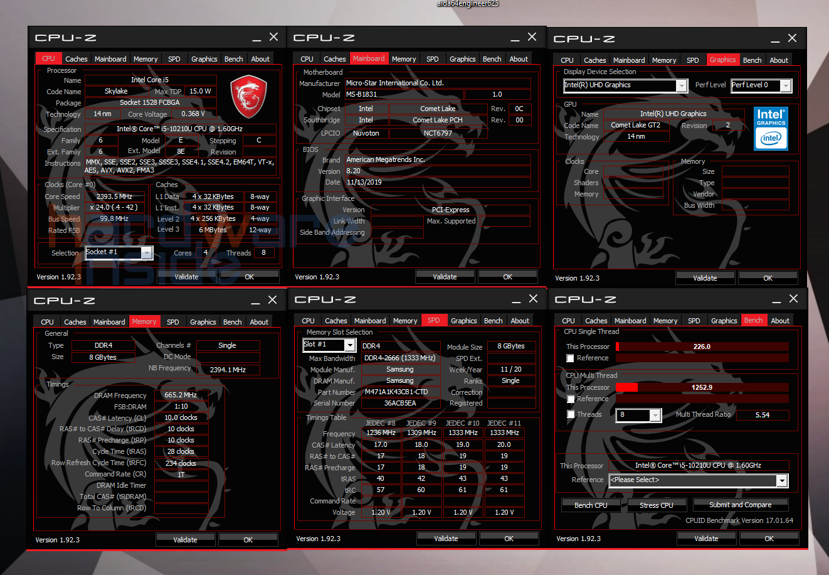Click the NB Frequency 2394.1 MHz value
The height and width of the screenshot is (575, 829).
coord(228,370)
